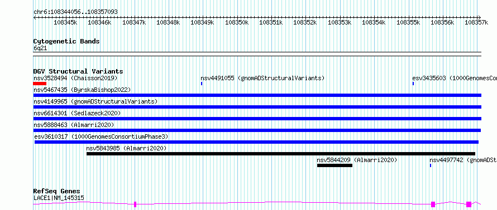The image size is (497, 210).
Task: Open the LACE1|NM_145315 gene label
Action: [x=59, y=198]
